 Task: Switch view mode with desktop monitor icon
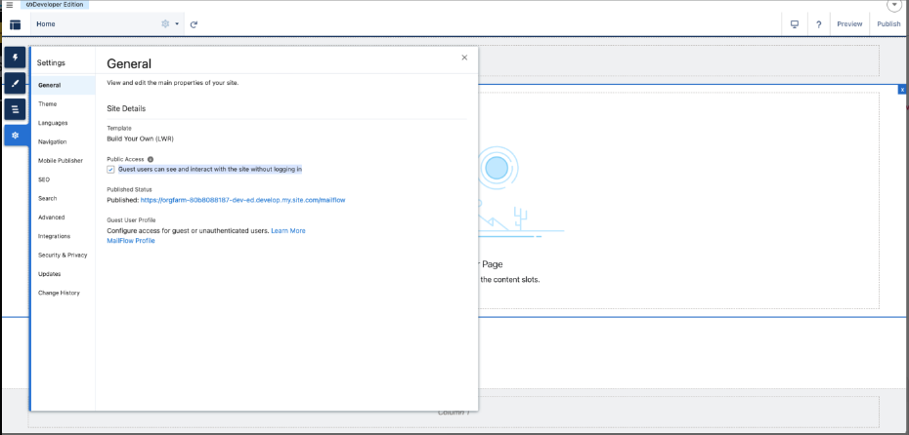coord(795,24)
